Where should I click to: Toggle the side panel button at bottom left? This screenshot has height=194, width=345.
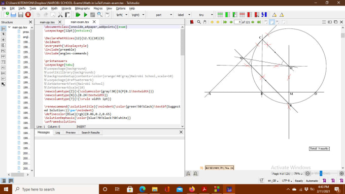point(4,181)
